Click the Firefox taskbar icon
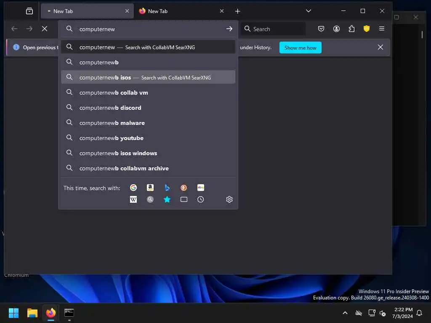This screenshot has height=323, width=431. coord(51,313)
